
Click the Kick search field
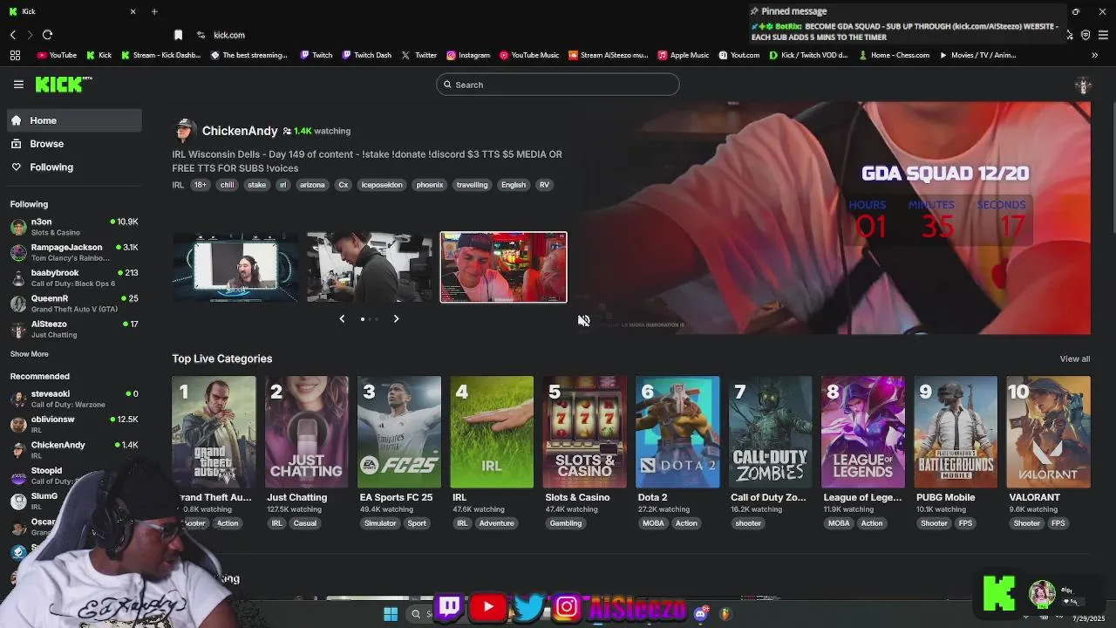tap(558, 85)
